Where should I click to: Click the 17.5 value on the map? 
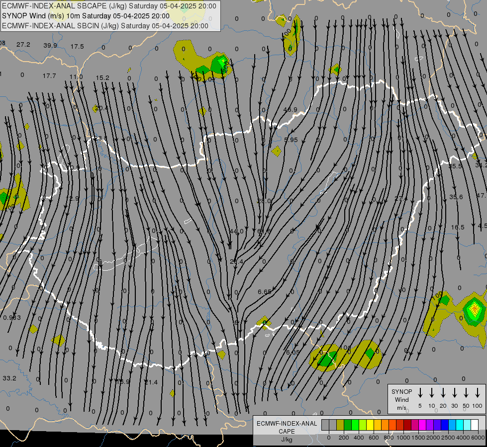tap(77, 47)
